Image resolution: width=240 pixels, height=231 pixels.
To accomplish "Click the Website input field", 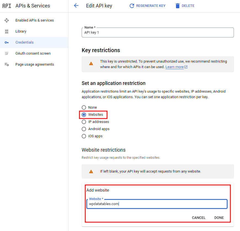I will tap(157, 204).
